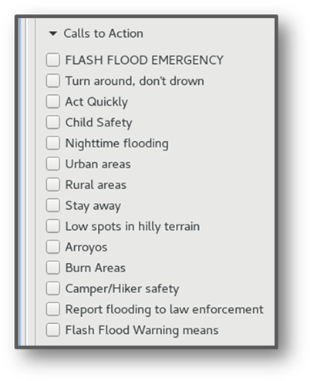Toggle the Rural areas checkbox

pyautogui.click(x=53, y=184)
